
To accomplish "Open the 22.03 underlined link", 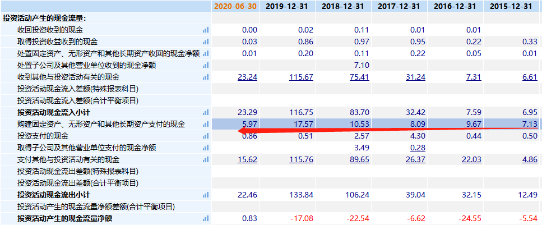I will tap(470, 159).
